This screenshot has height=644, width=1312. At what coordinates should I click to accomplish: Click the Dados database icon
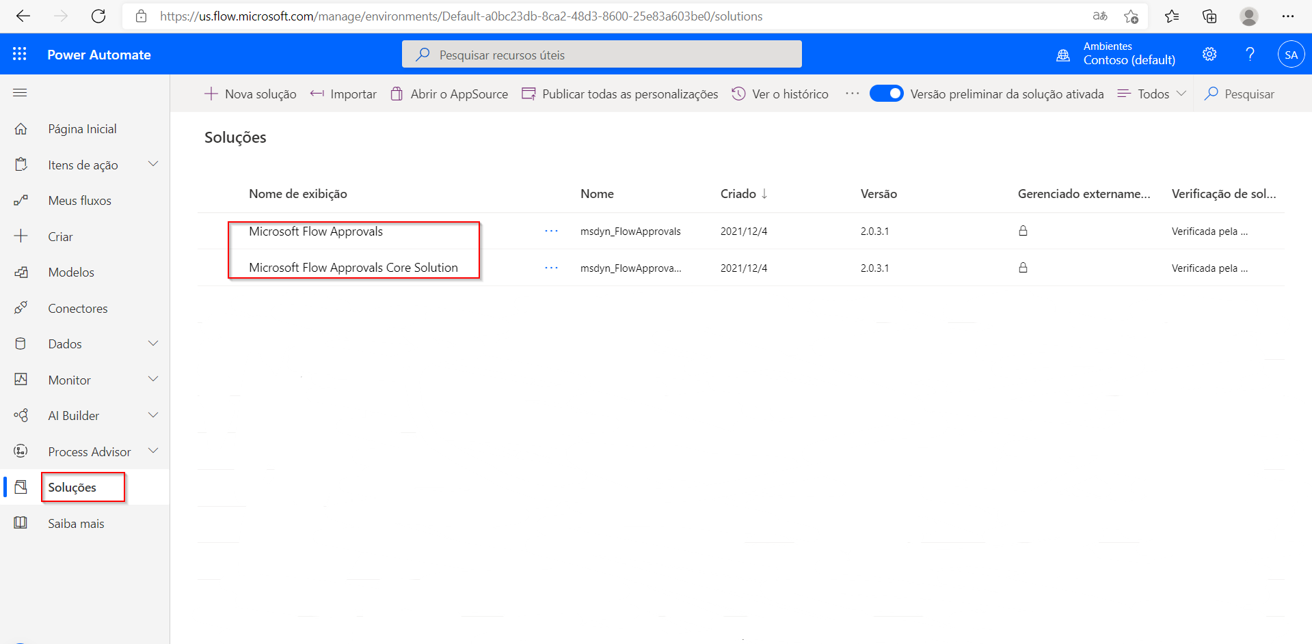21,344
